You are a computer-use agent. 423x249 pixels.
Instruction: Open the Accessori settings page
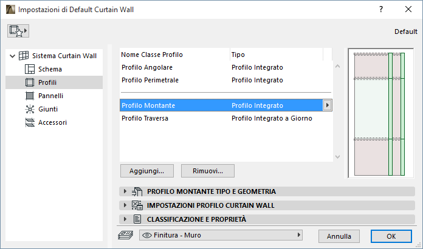[x=52, y=122]
